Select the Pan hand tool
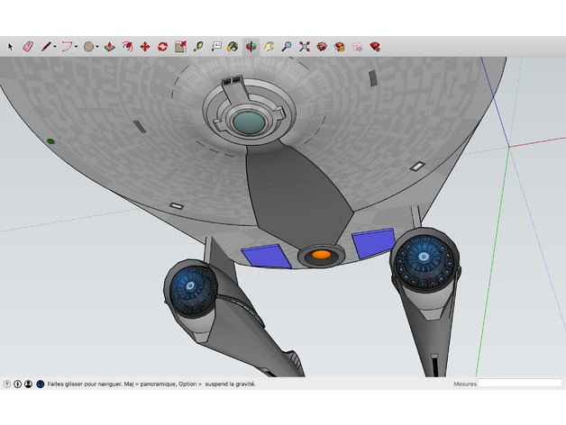 [x=269, y=47]
